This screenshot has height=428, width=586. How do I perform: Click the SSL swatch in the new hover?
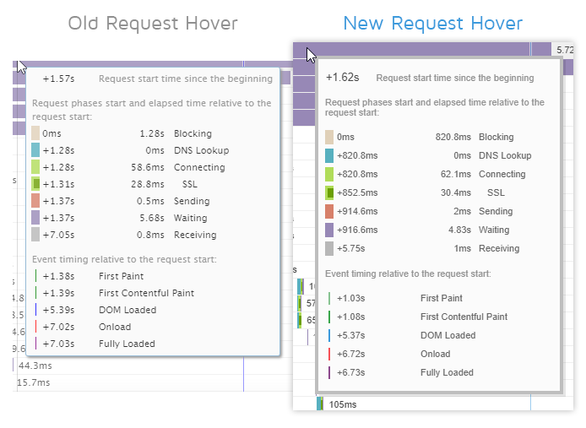pyautogui.click(x=329, y=192)
